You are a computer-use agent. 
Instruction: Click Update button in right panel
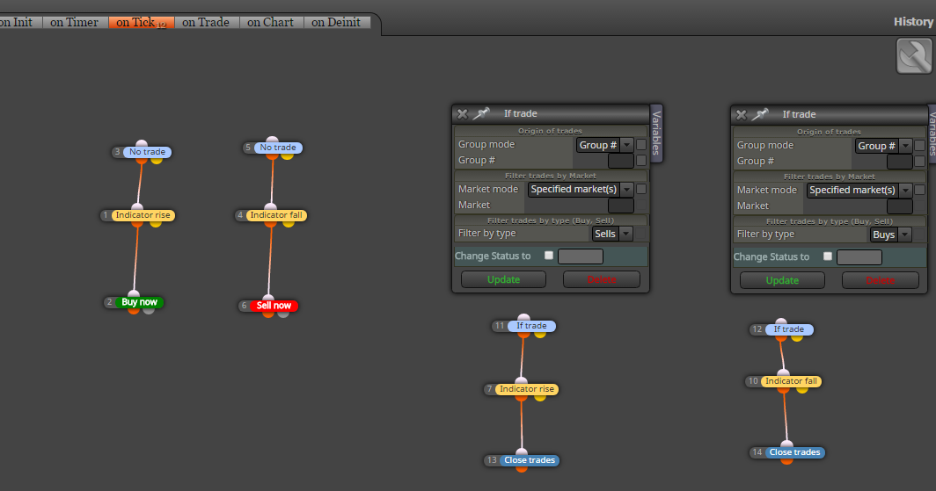782,280
